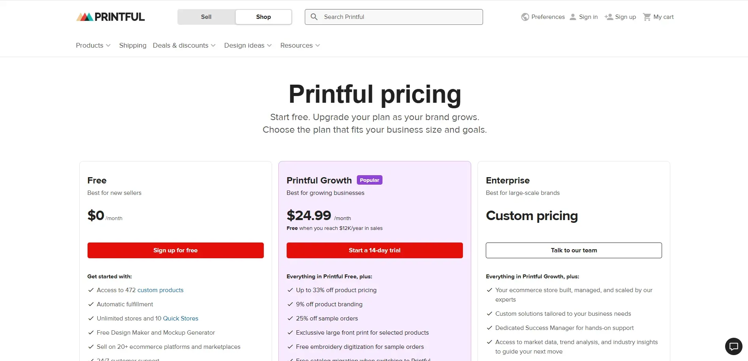Click the Sign in person icon
748x361 pixels.
(x=573, y=17)
